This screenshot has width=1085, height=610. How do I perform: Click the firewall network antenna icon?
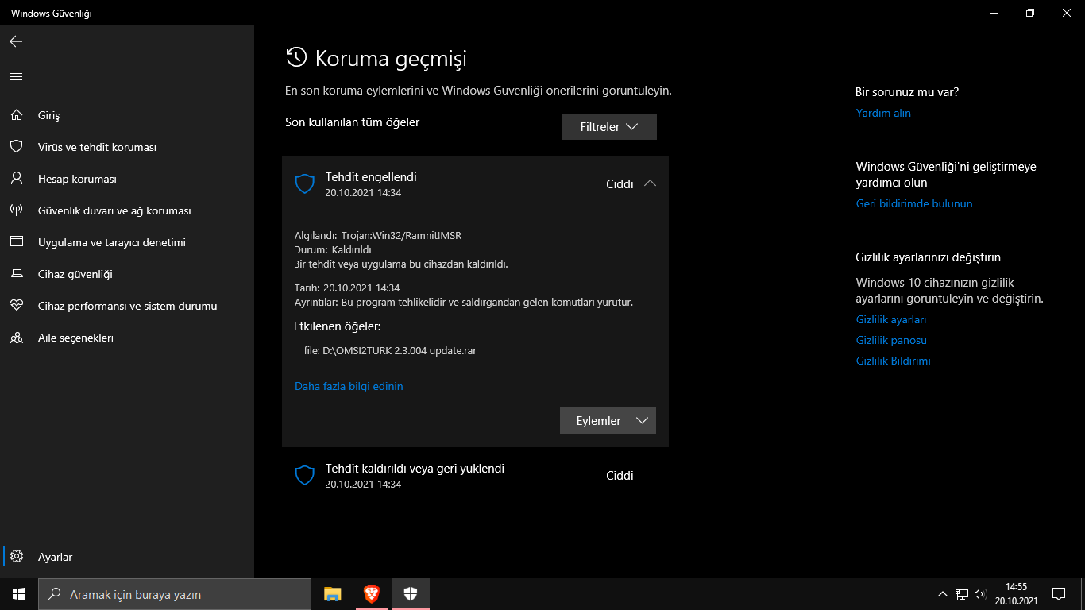16,210
